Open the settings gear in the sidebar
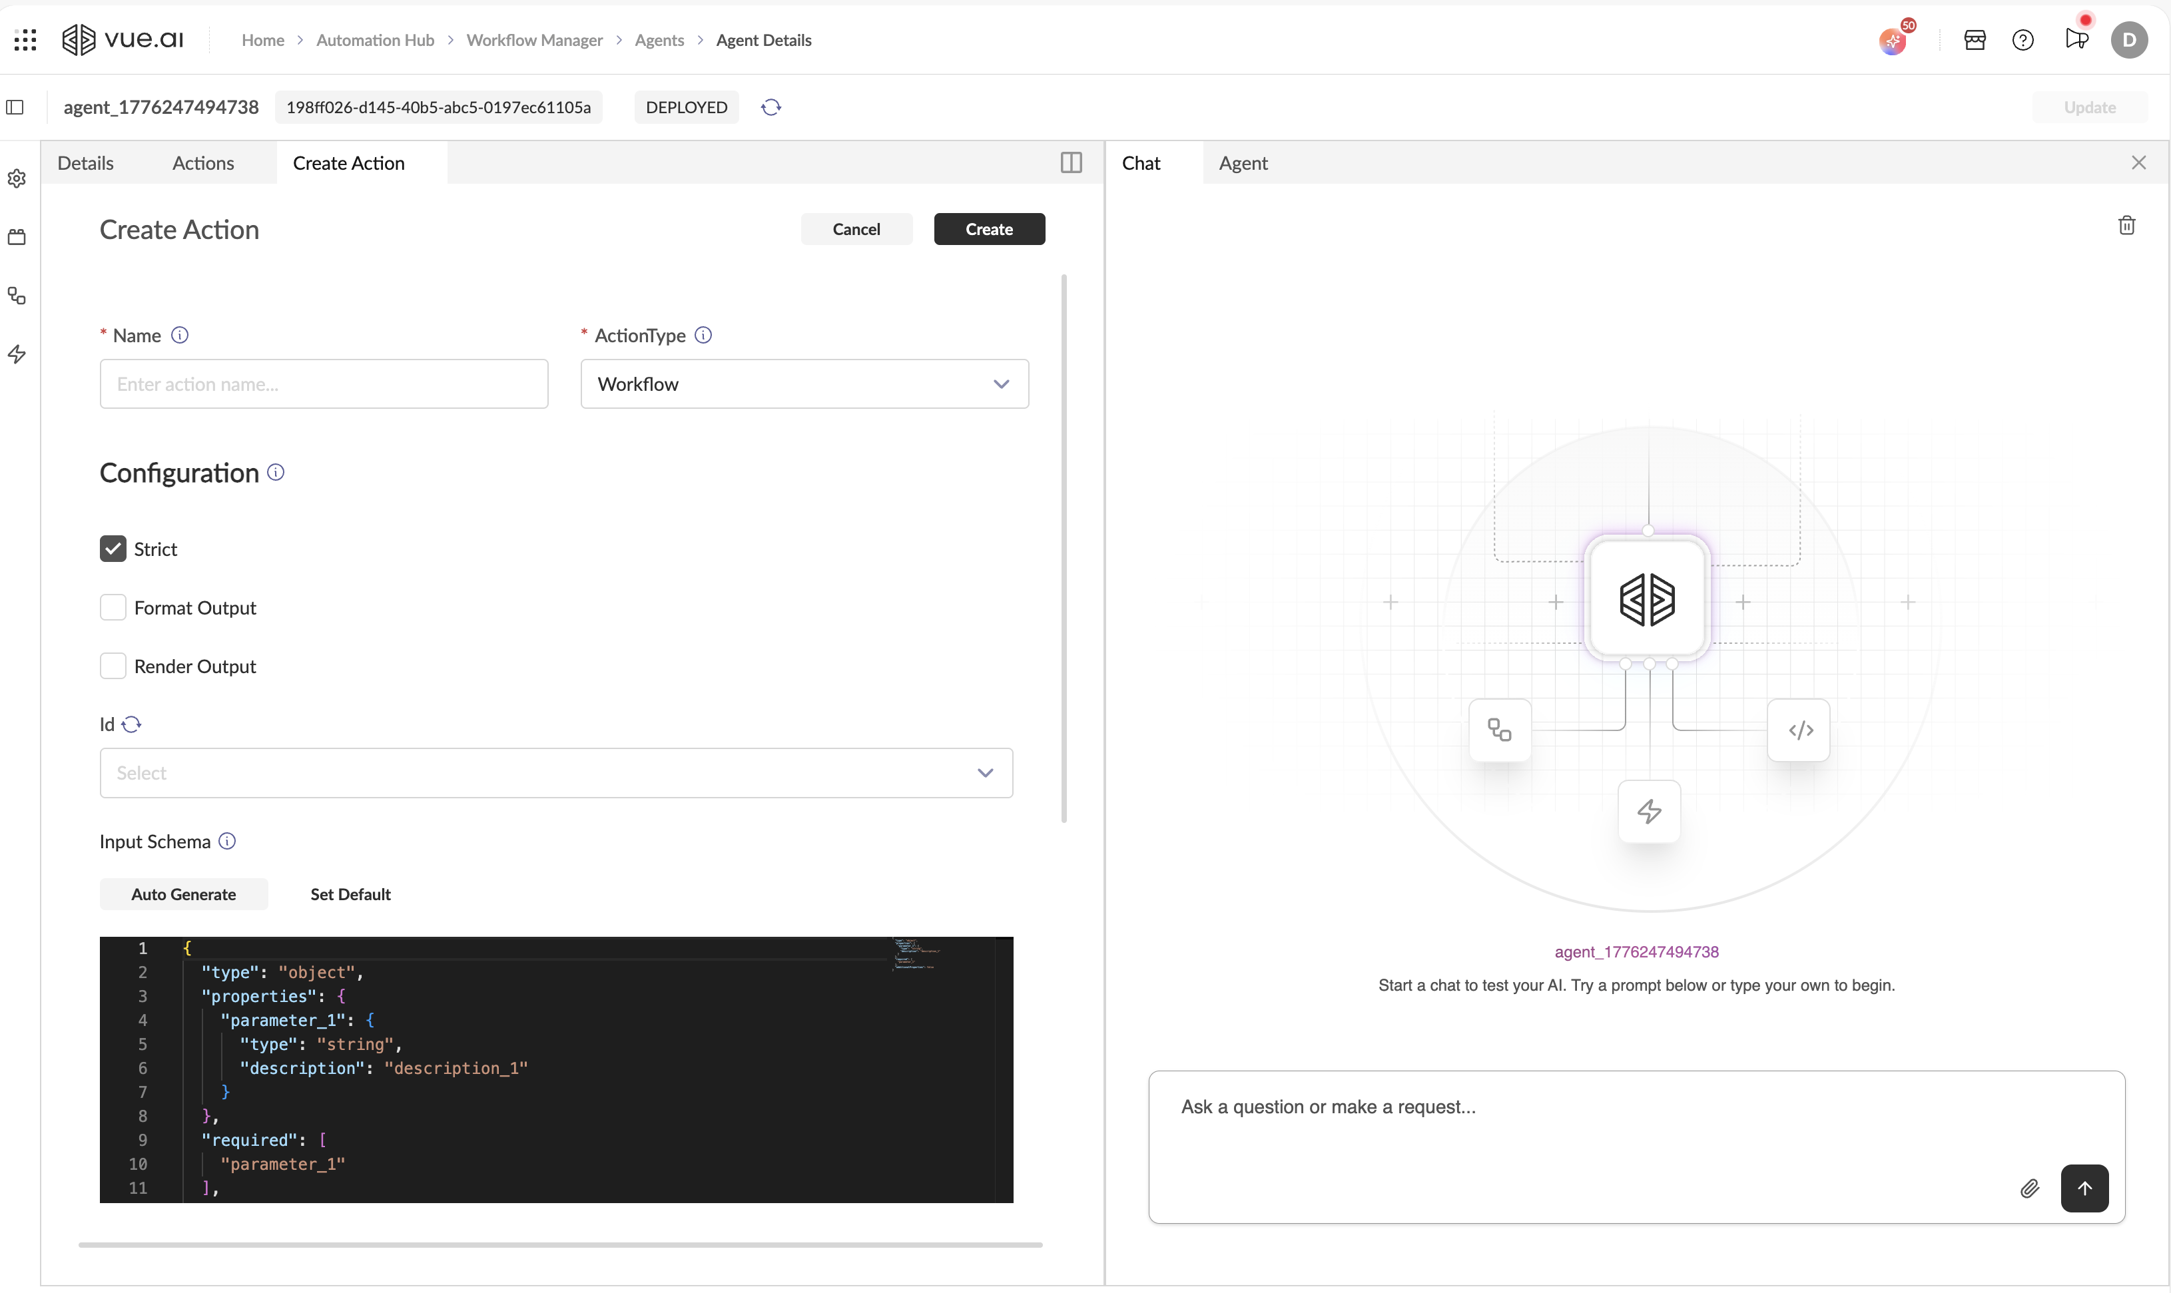2171x1293 pixels. pos(17,178)
